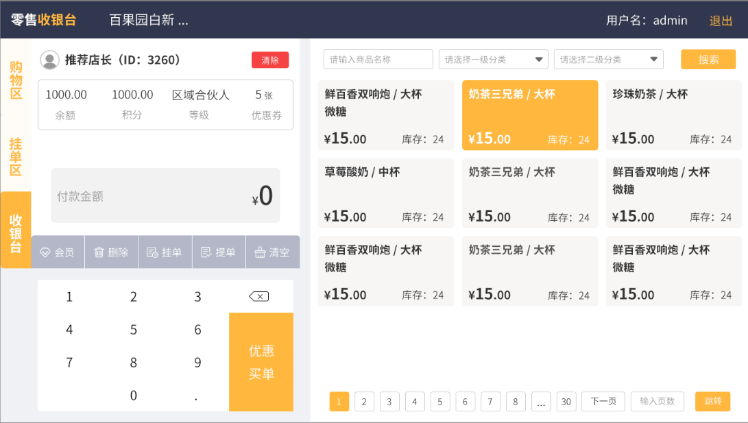This screenshot has height=423, width=748.
Task: Click the product name search input field
Action: point(378,60)
